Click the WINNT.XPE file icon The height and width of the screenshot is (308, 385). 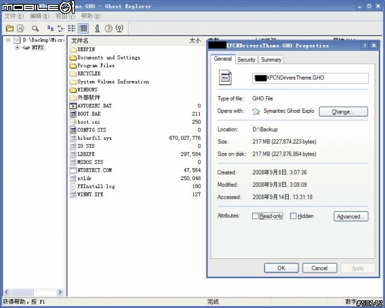pyautogui.click(x=73, y=195)
